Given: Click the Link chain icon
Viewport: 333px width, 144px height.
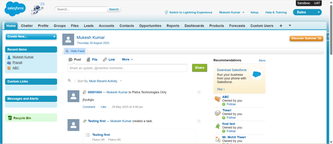Looking at the screenshot, I should click(x=105, y=60).
